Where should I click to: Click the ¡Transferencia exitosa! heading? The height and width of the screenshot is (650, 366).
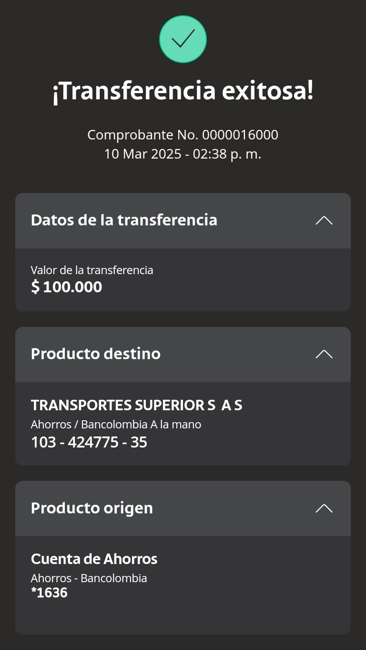click(x=183, y=91)
